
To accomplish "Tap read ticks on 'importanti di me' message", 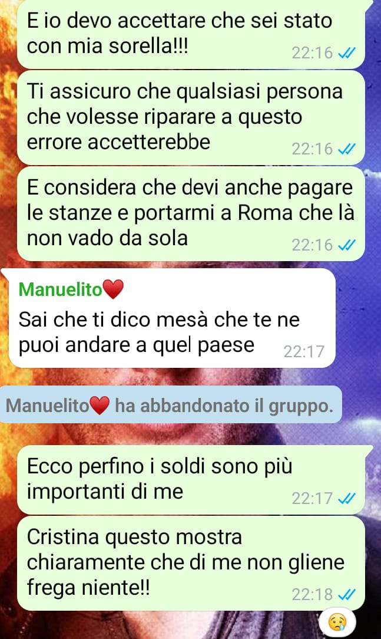I will [x=347, y=498].
